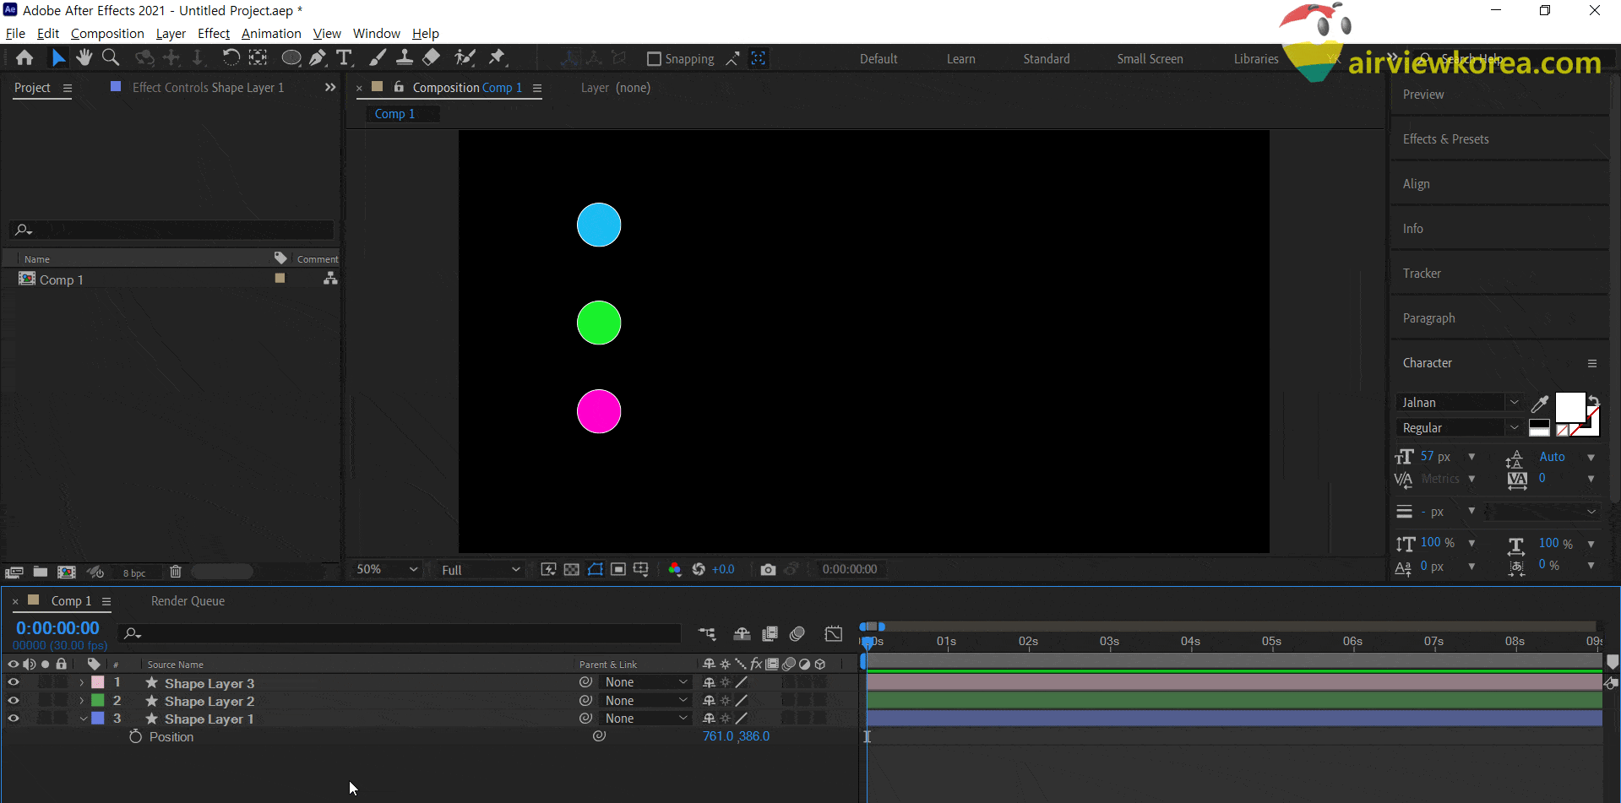Viewport: 1621px width, 803px height.
Task: Click the snapshot camera icon
Action: click(768, 570)
